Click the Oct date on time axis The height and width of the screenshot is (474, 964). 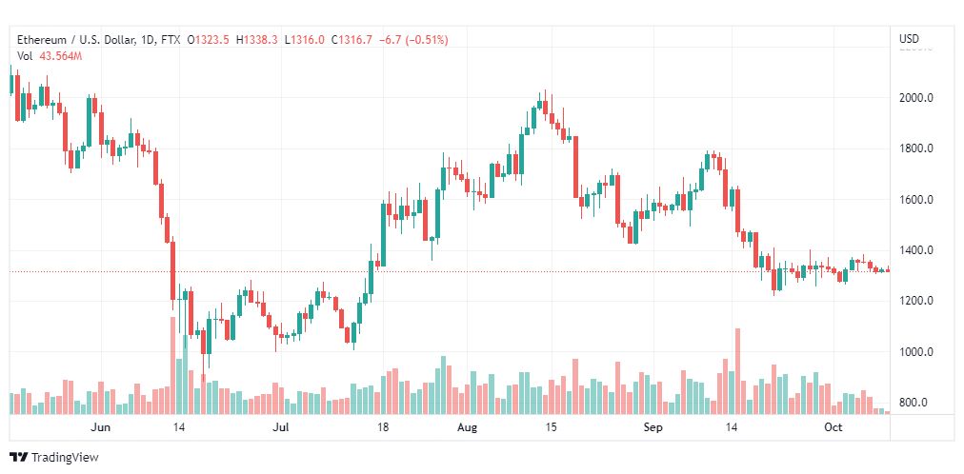coord(833,427)
